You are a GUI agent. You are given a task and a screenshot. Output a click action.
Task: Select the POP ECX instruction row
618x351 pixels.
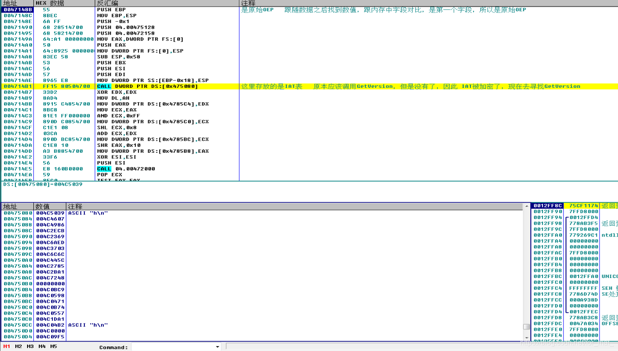110,174
